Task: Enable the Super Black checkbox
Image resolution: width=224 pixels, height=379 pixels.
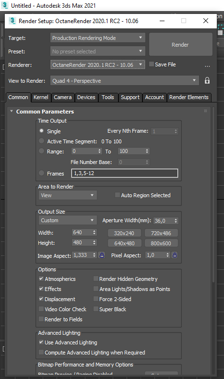Action: tap(96, 309)
